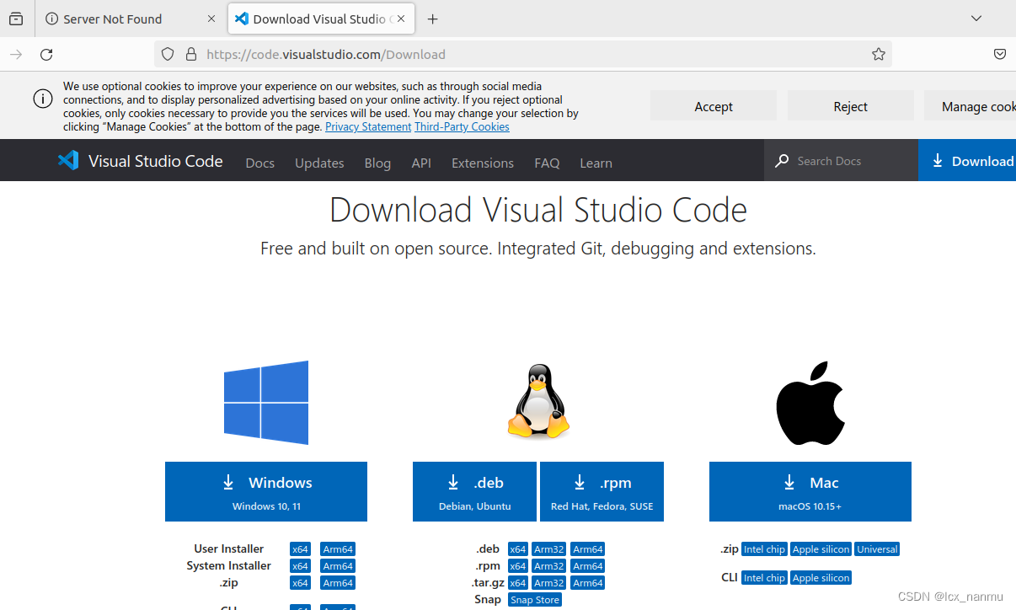The image size is (1016, 610).
Task: Download the .deb package for Debian, Ubuntu
Action: coord(474,491)
